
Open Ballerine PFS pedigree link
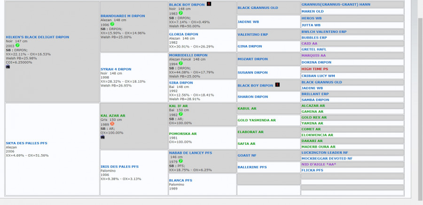pyautogui.click(x=252, y=167)
